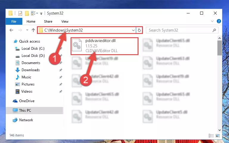Select Network in the navigation pane
Viewport: 229px width, 143px height.
click(x=26, y=120)
